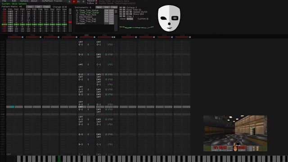Click the Doom gameplay video thumbnail
This screenshot has width=288, height=162.
[235, 133]
